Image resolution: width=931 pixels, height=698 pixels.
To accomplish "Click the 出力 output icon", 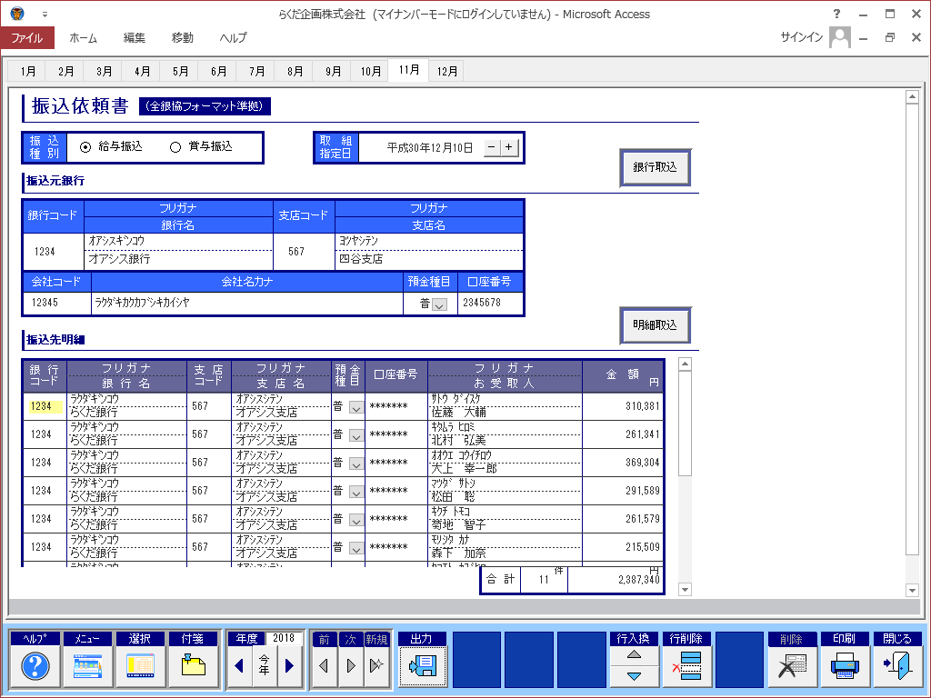I will click(422, 666).
